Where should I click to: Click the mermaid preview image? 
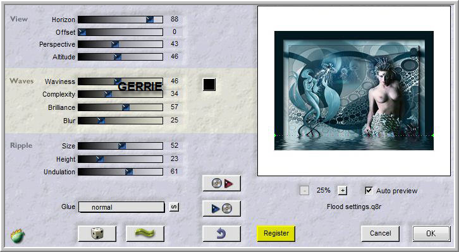(354, 90)
